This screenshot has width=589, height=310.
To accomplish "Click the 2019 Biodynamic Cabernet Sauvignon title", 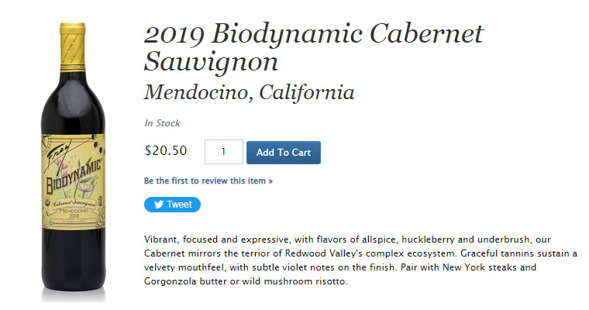I will [x=314, y=47].
